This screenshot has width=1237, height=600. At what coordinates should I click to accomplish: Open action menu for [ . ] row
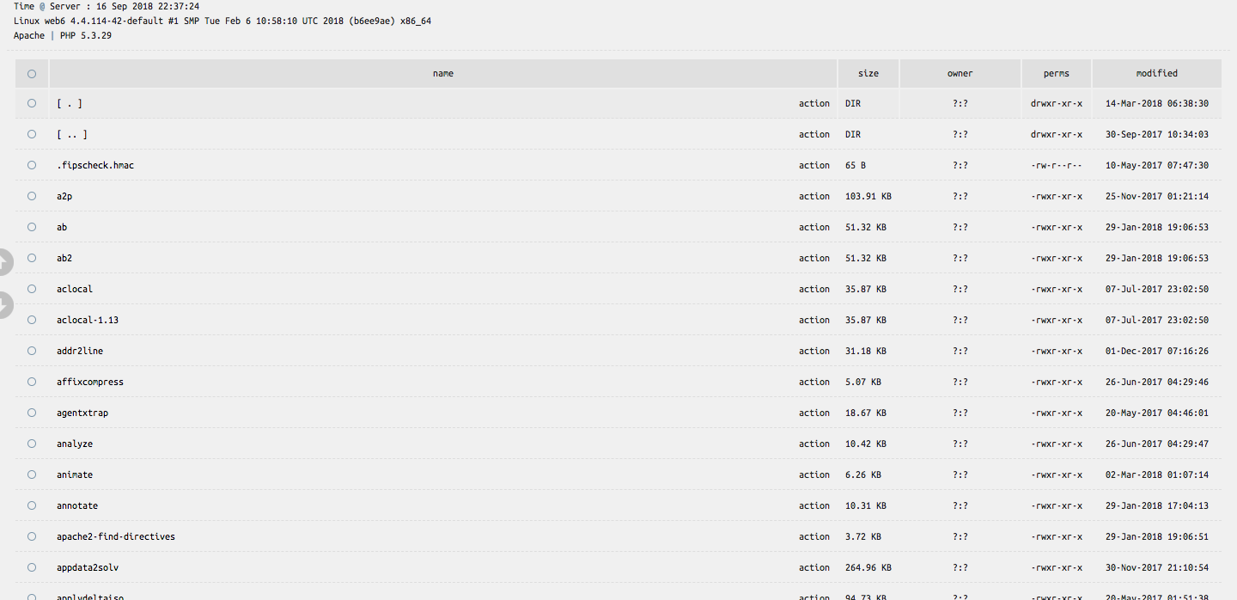pos(814,103)
